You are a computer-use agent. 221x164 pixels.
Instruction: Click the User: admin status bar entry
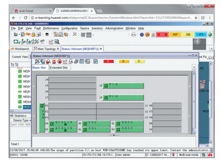[123, 155]
